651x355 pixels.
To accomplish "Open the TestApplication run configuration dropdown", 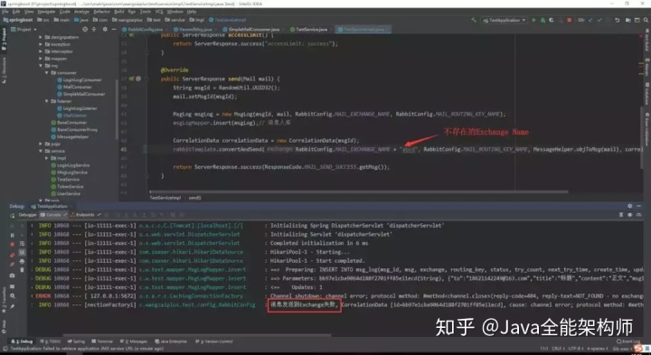I will click(x=505, y=20).
